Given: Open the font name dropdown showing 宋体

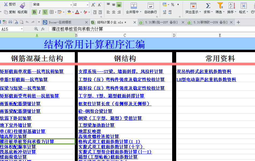Looking at the screenshot, I should pos(71,5).
